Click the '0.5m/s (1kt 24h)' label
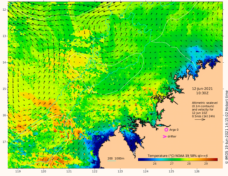The image size is (228, 176). [203, 116]
